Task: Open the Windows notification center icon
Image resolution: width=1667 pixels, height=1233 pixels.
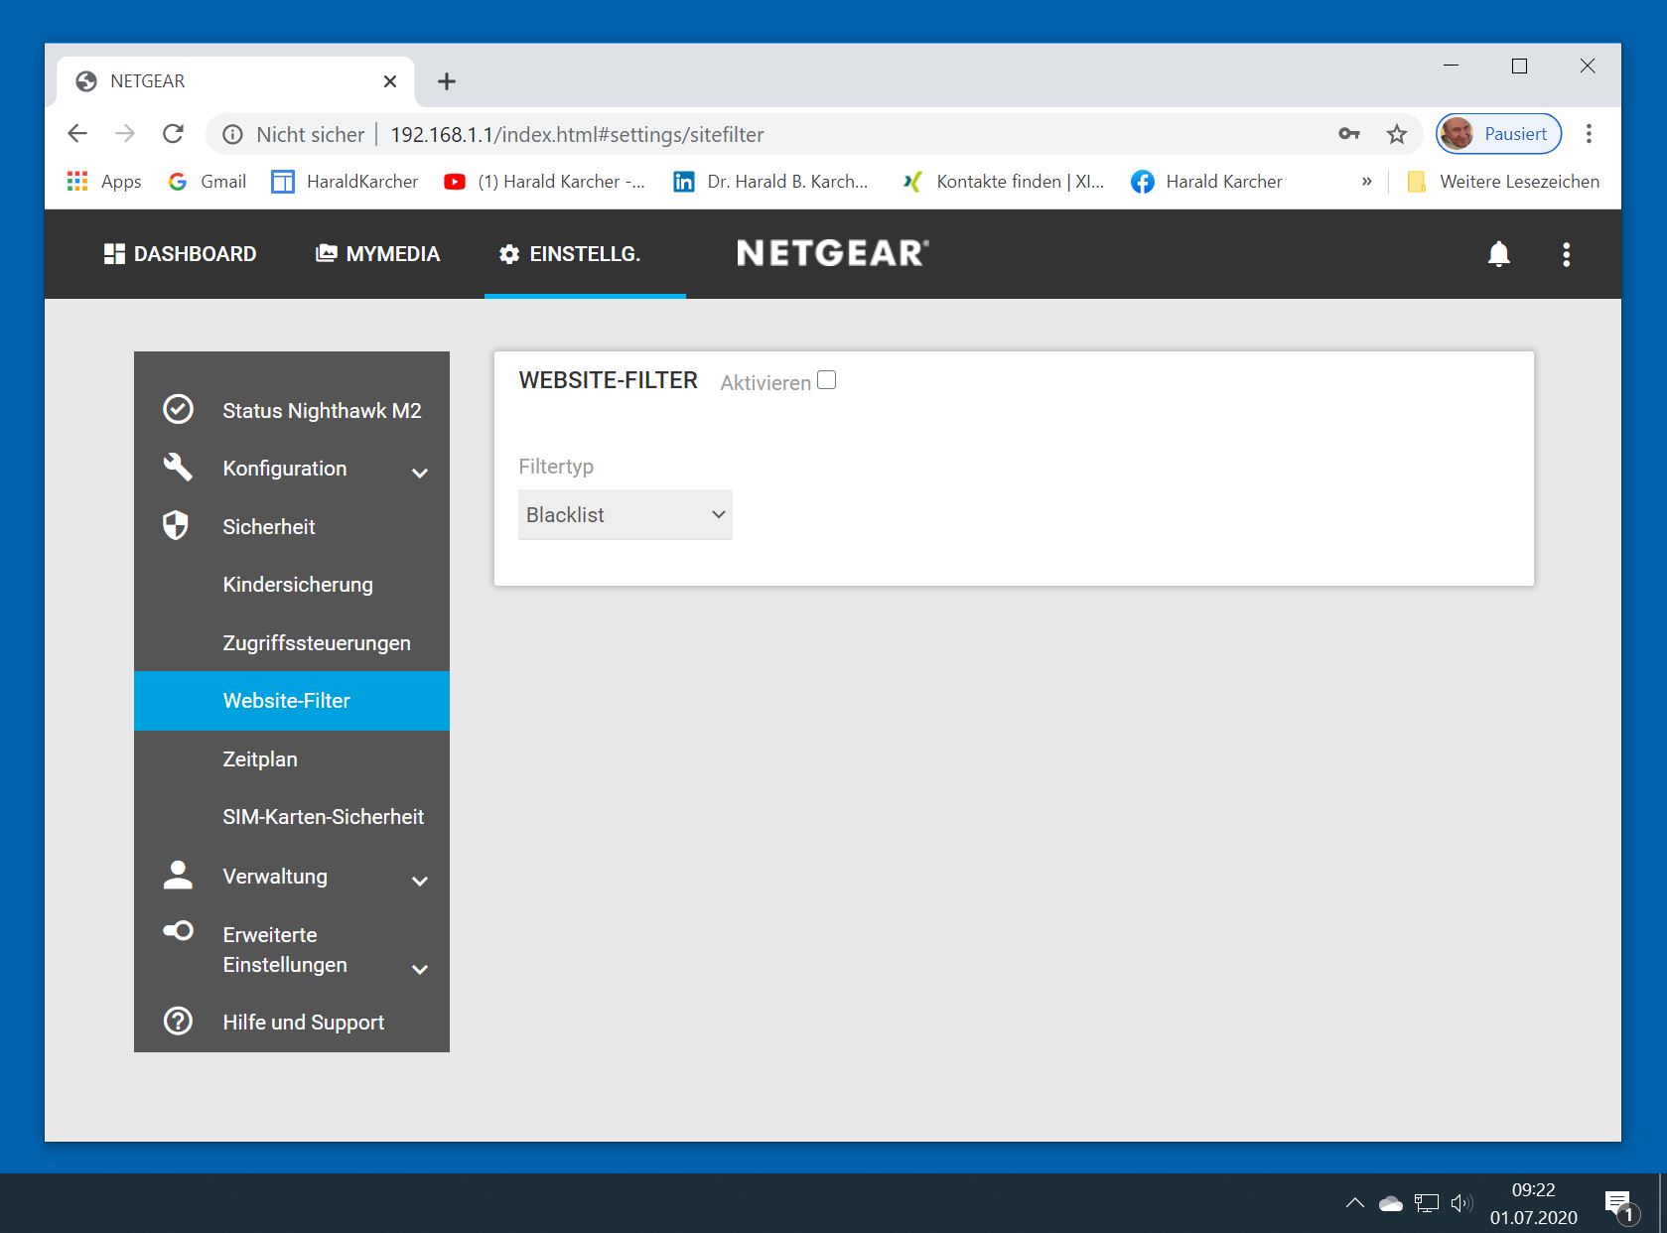Action: [x=1617, y=1203]
